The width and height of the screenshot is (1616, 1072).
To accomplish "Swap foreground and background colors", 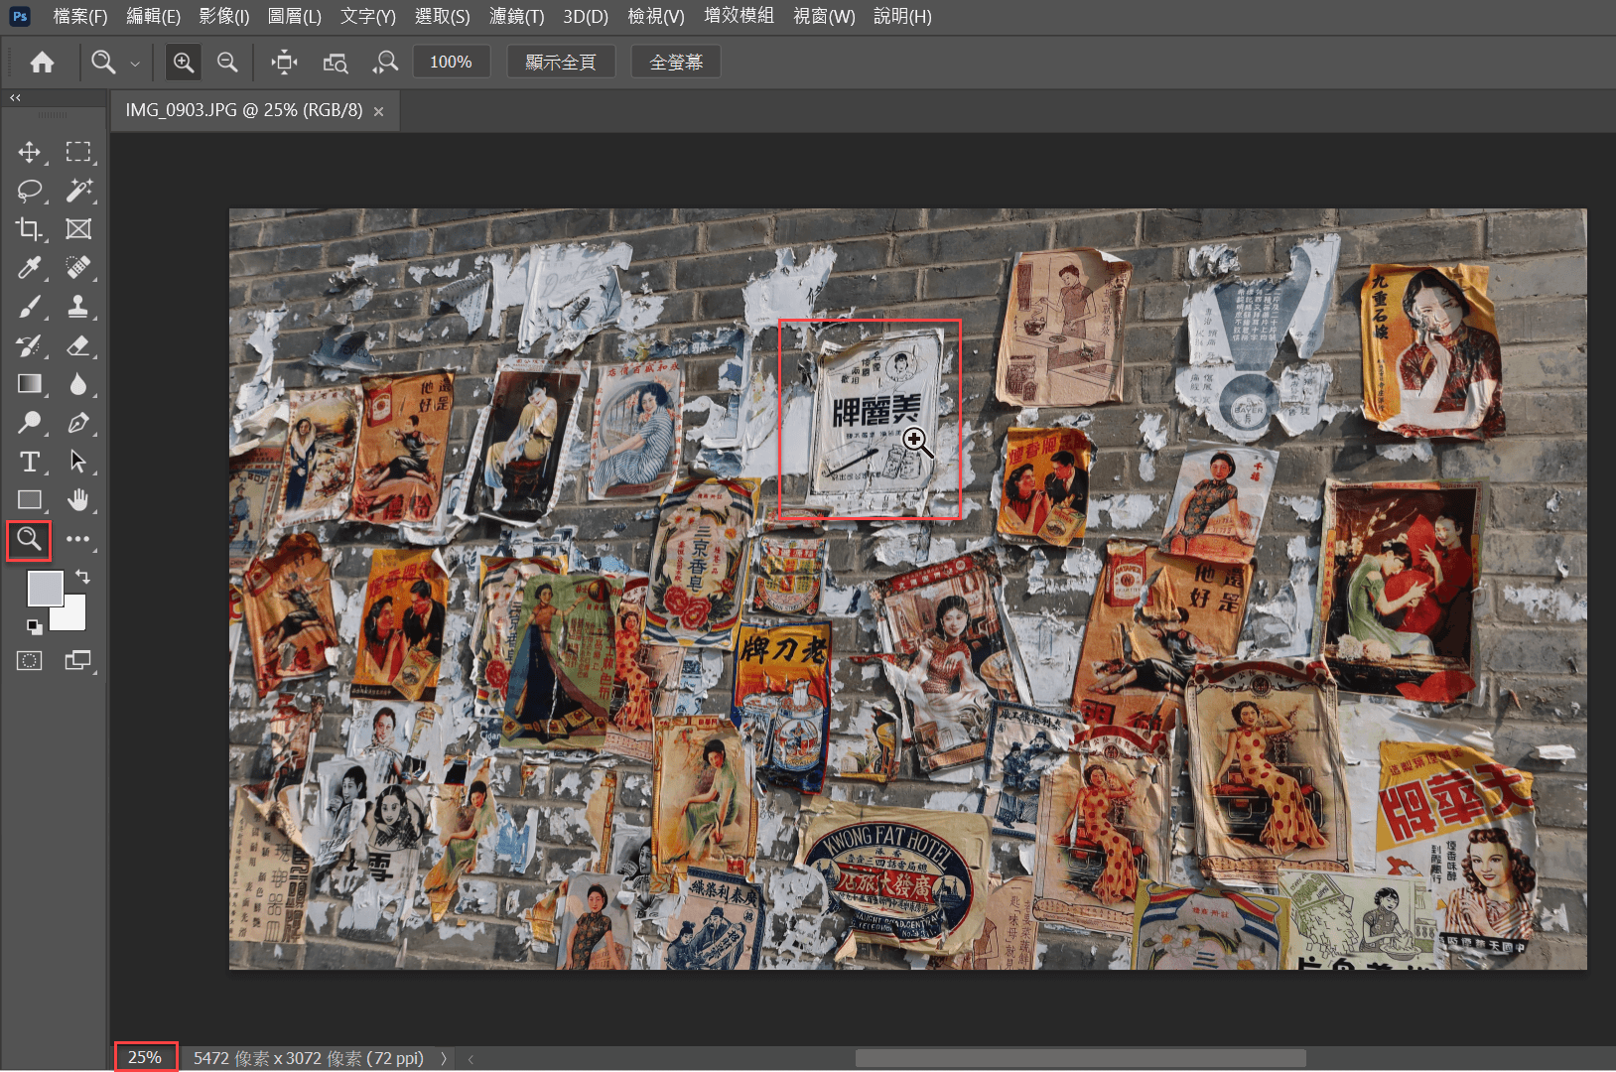I will point(82,577).
